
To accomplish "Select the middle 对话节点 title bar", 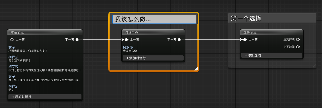I will 153,32.
